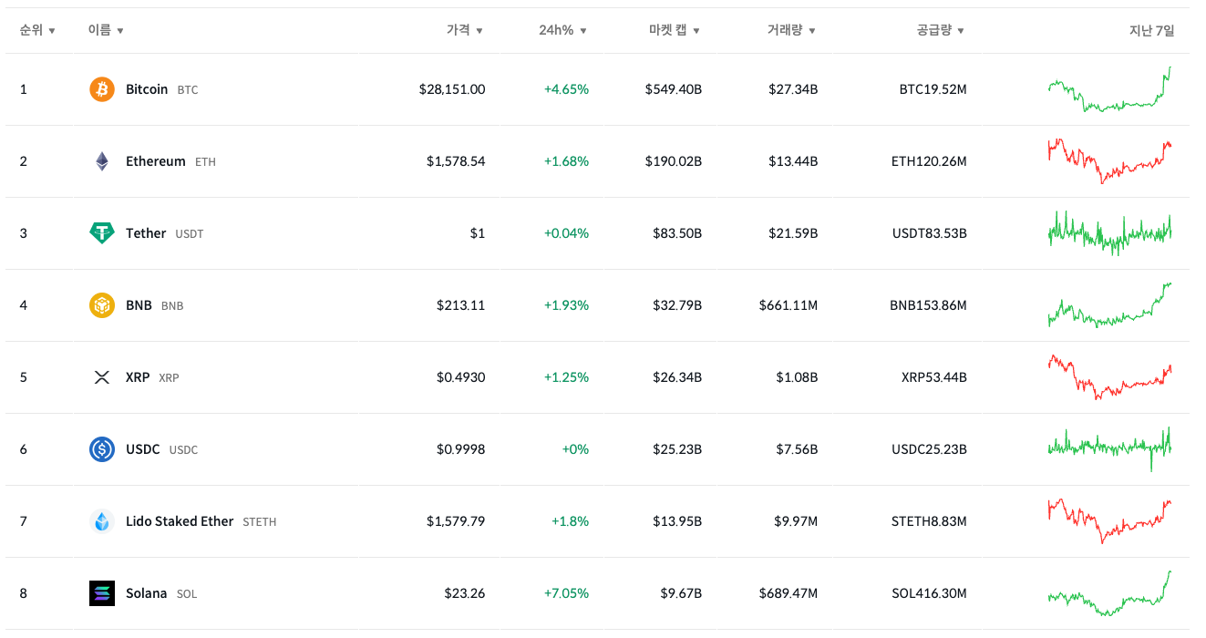Sort by 마켓 캡 column header
Viewport: 1206px width, 638px height.
pos(675,30)
